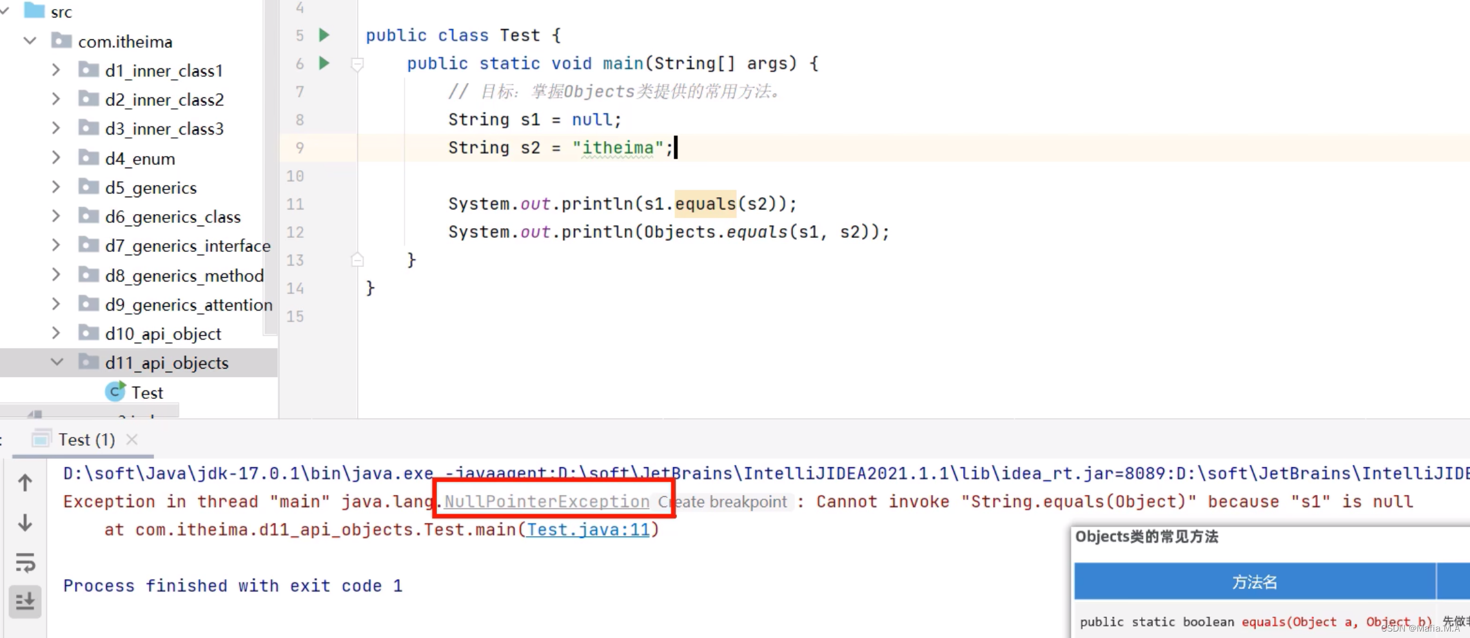This screenshot has height=638, width=1470.
Task: Run the Test class using the gutter arrow on line 5
Action: coord(324,35)
